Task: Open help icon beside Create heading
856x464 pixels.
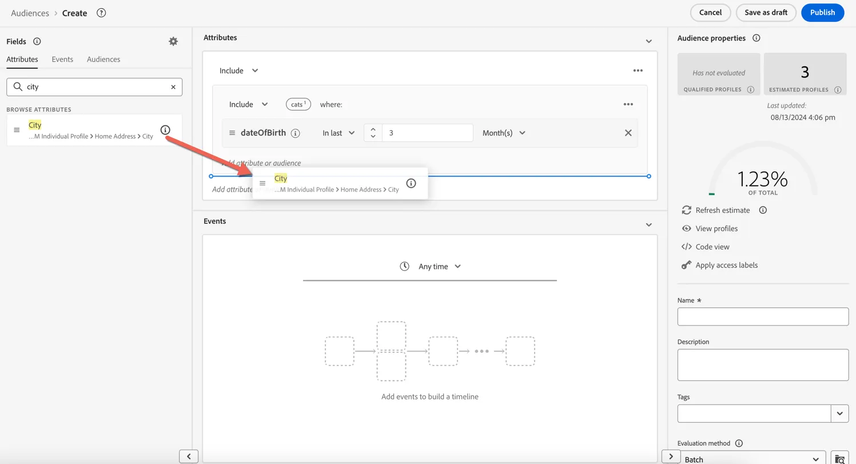Action: tap(101, 13)
